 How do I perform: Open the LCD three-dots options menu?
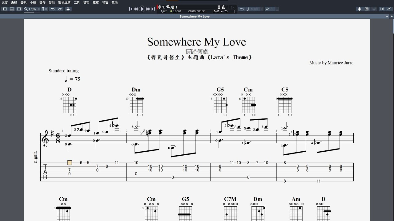point(227,7)
